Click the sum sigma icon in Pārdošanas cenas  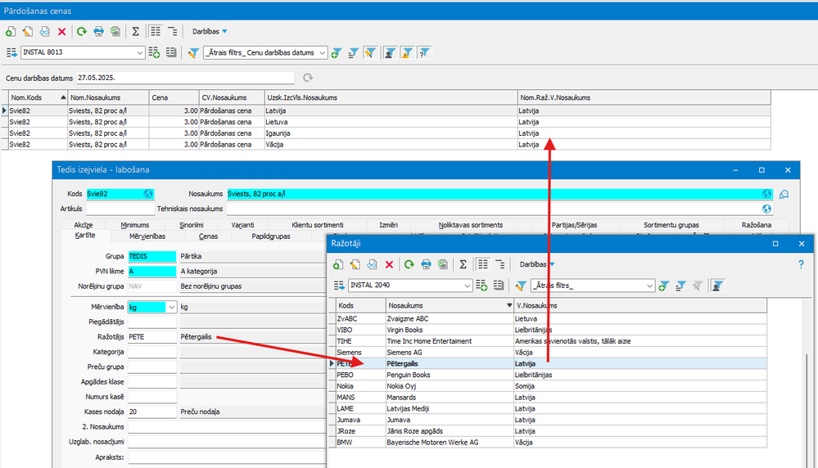click(136, 32)
